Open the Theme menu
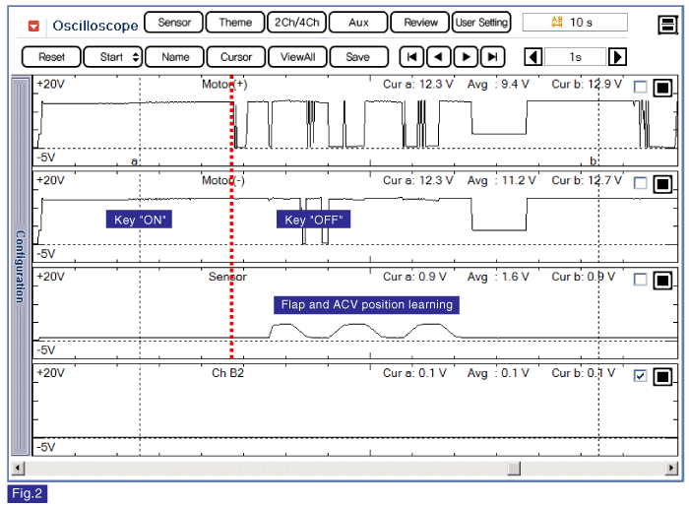689x506 pixels. (x=235, y=23)
